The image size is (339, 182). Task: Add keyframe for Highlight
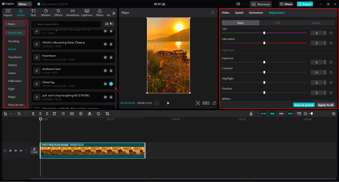tap(331, 83)
